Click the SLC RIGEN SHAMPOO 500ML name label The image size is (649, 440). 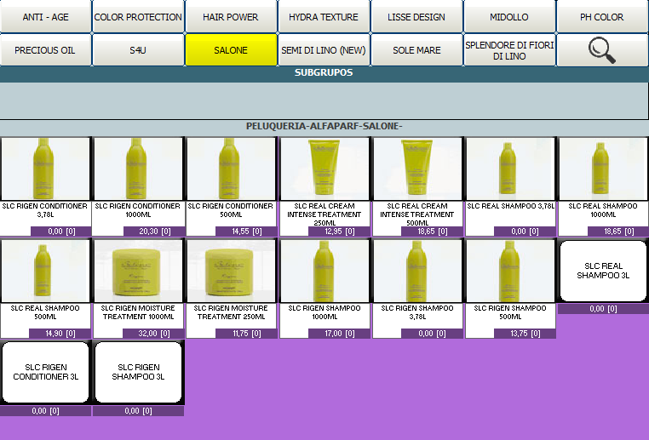click(x=510, y=312)
